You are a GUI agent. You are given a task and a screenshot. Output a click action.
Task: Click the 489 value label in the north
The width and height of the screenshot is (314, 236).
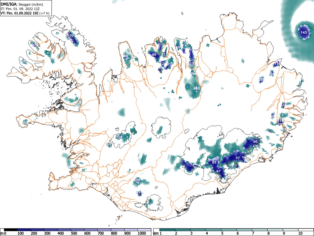click(179, 48)
